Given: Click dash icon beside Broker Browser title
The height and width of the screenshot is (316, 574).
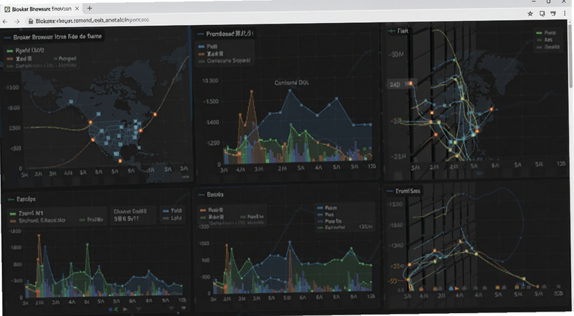Looking at the screenshot, I should (7, 37).
